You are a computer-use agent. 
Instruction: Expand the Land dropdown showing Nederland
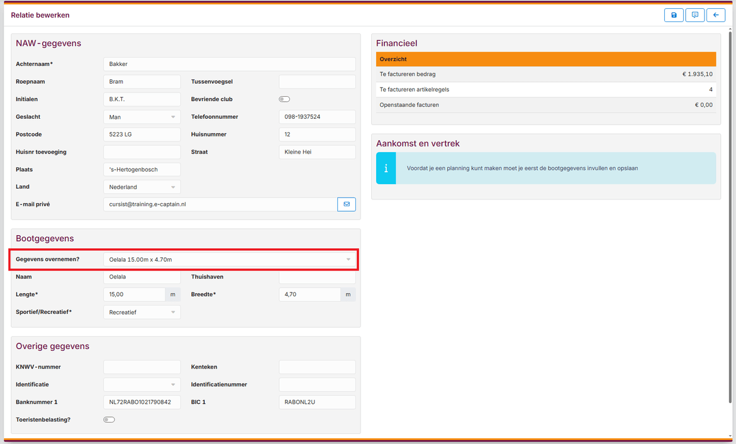[x=142, y=187]
